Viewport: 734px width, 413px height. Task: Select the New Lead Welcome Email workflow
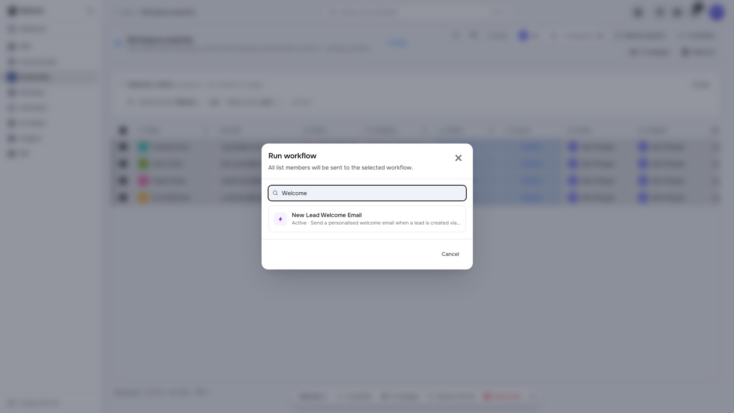[367, 219]
